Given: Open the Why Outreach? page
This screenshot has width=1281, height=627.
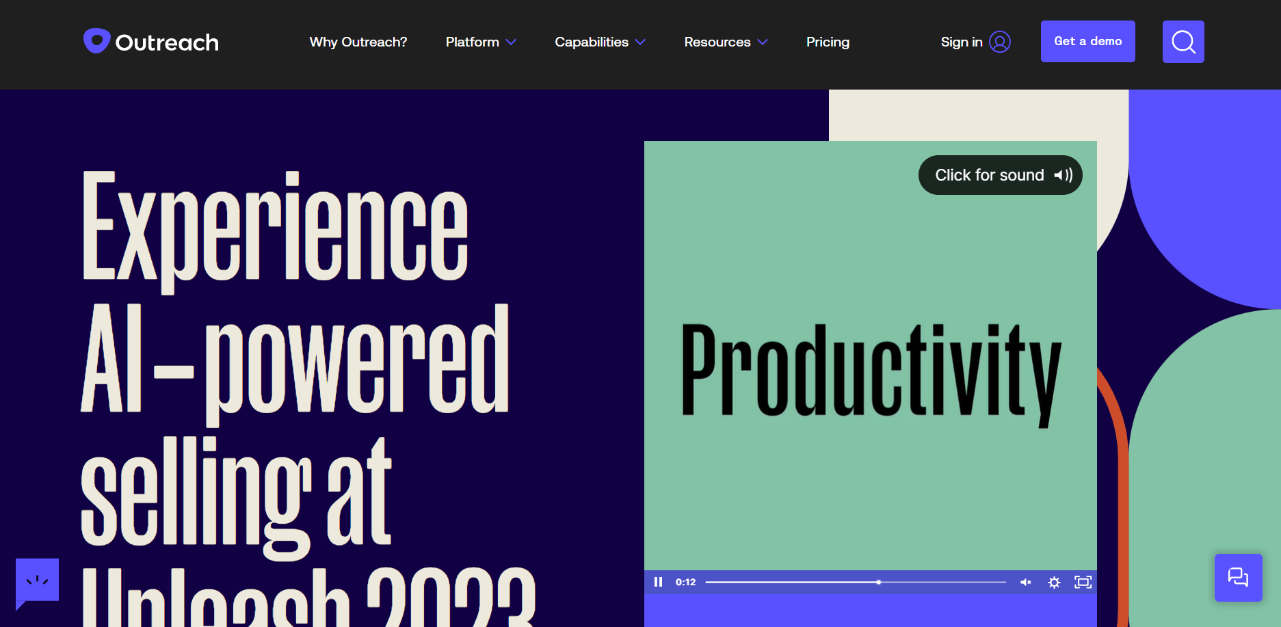Looking at the screenshot, I should (358, 42).
